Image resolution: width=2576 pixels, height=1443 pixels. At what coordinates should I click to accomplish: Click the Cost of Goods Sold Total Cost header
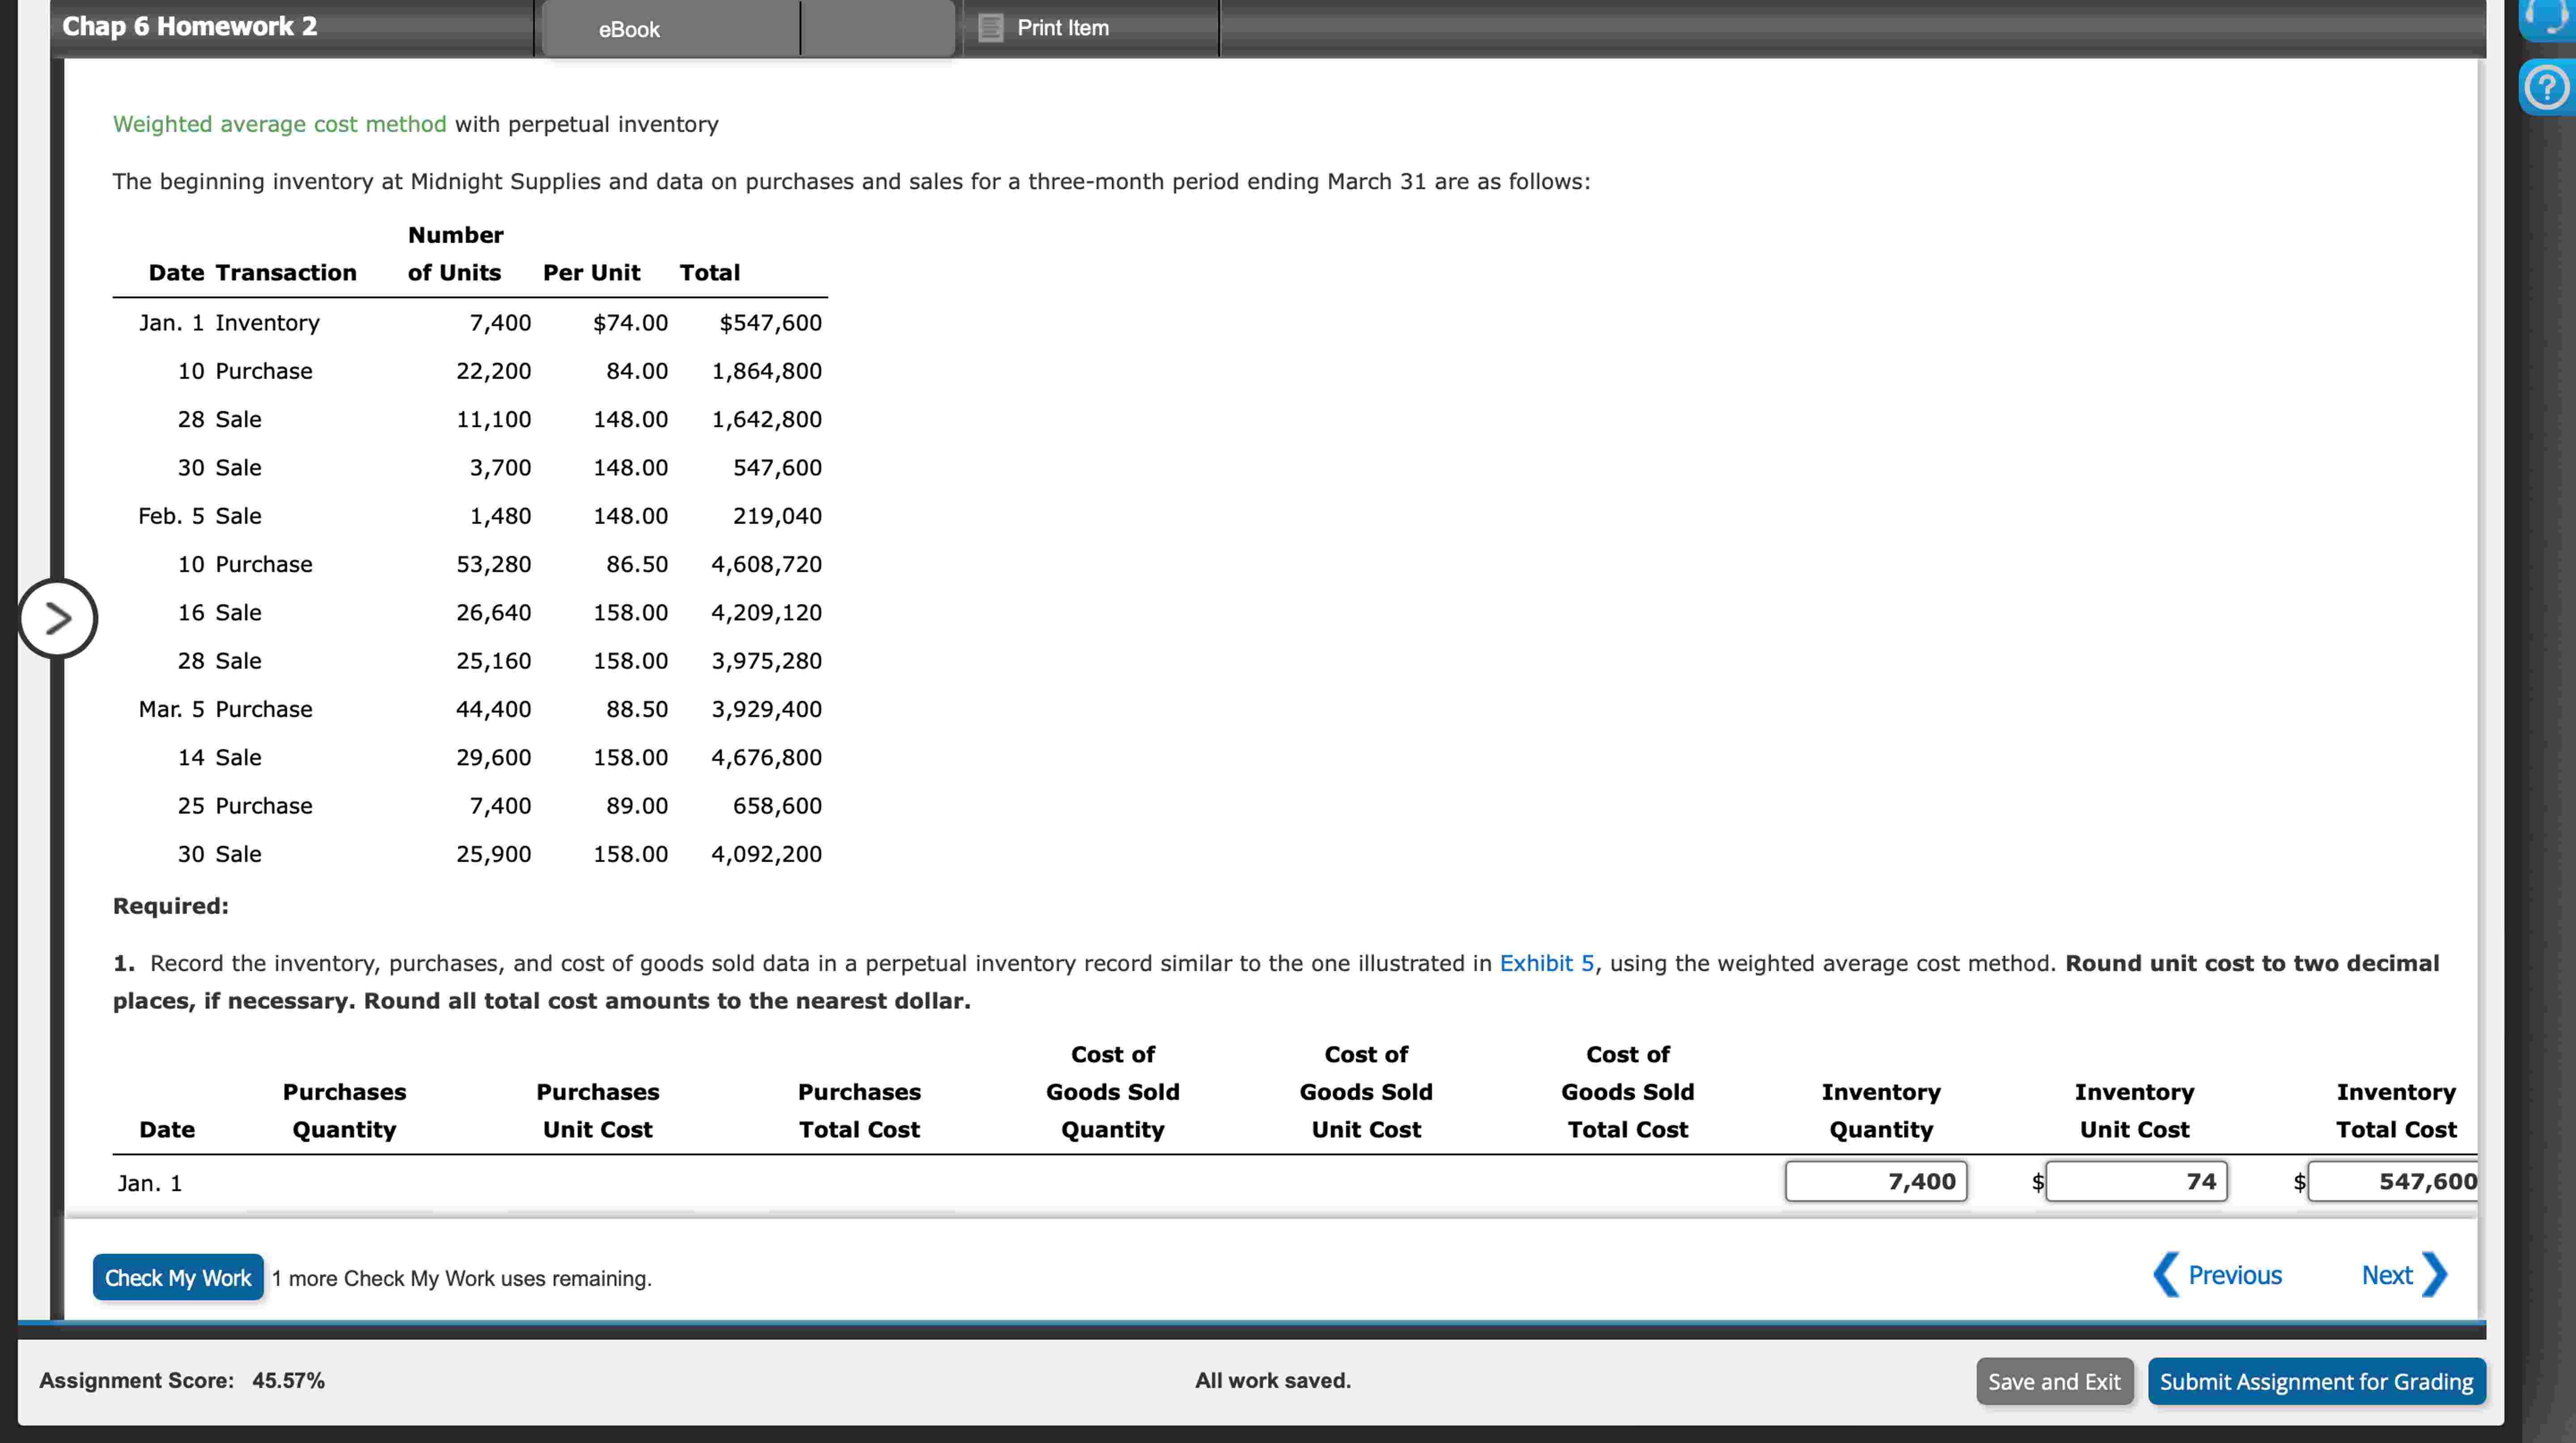1627,1091
